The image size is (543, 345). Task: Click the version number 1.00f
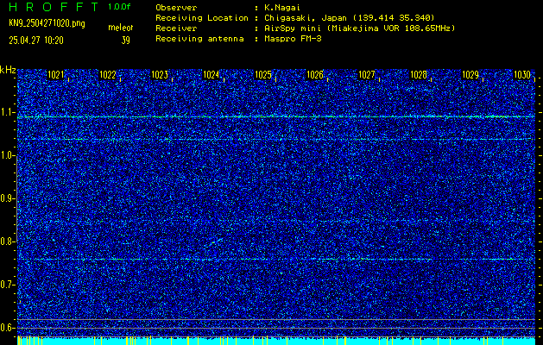coord(119,7)
